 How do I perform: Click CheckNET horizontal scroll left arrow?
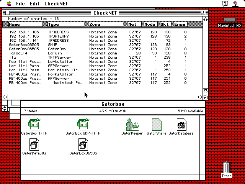click(5, 97)
